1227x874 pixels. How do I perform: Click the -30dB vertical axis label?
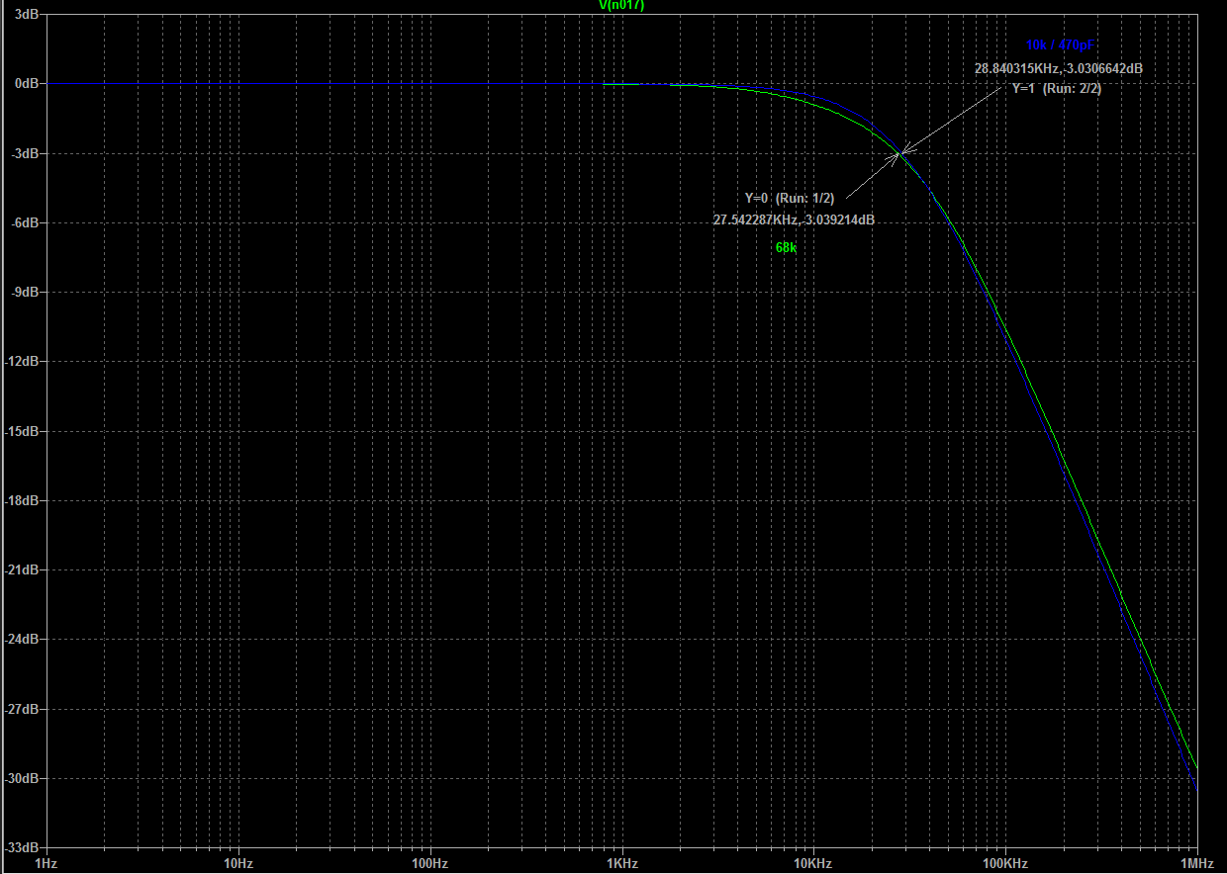coord(22,778)
